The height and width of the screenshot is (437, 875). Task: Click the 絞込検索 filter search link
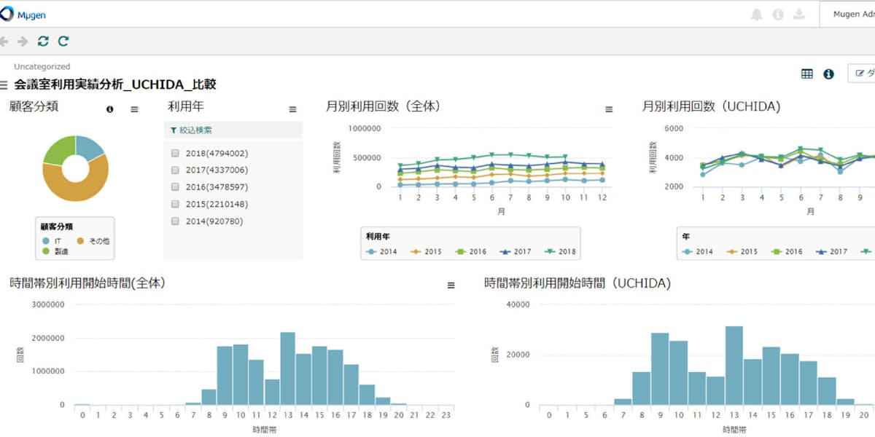pyautogui.click(x=191, y=130)
